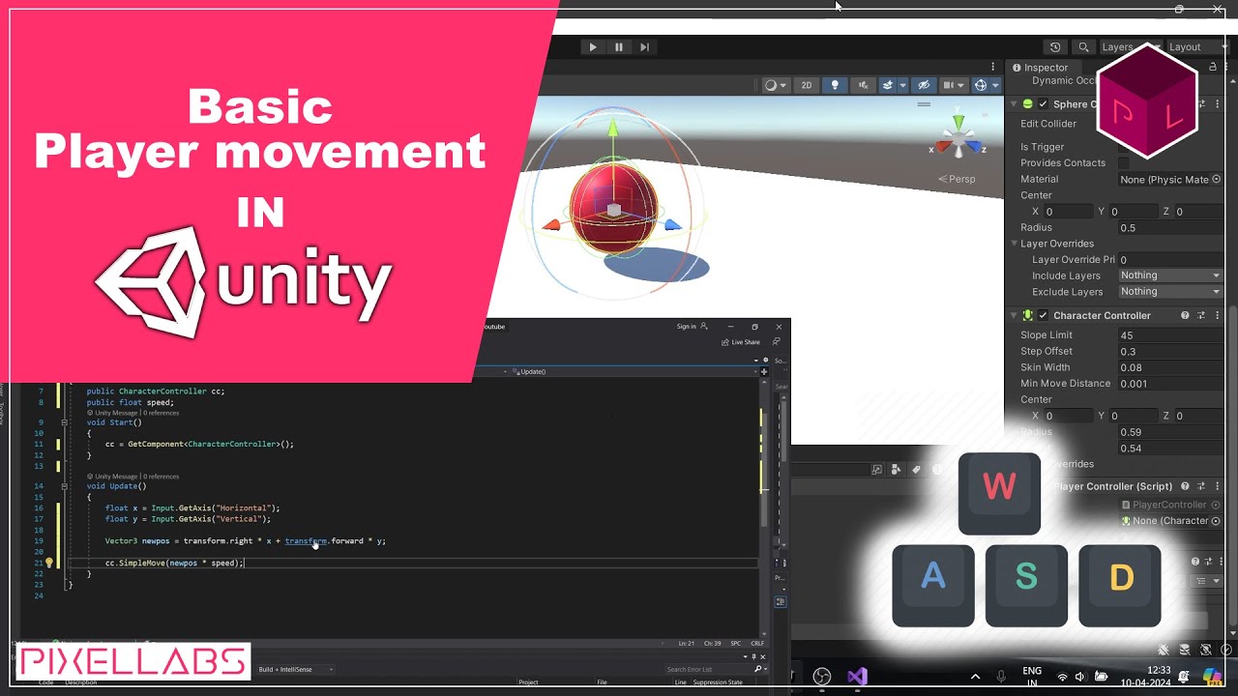Image resolution: width=1238 pixels, height=696 pixels.
Task: Toggle 2D scene view mode
Action: click(x=806, y=85)
